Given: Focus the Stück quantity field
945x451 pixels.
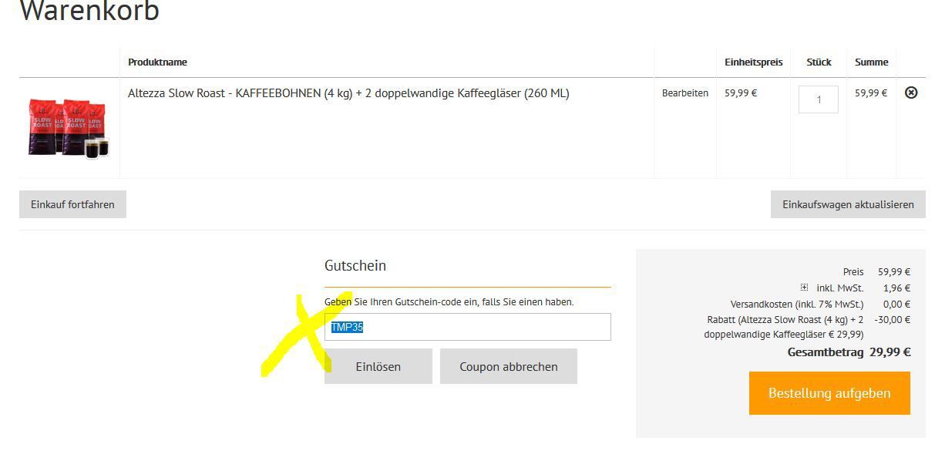Looking at the screenshot, I should point(819,99).
